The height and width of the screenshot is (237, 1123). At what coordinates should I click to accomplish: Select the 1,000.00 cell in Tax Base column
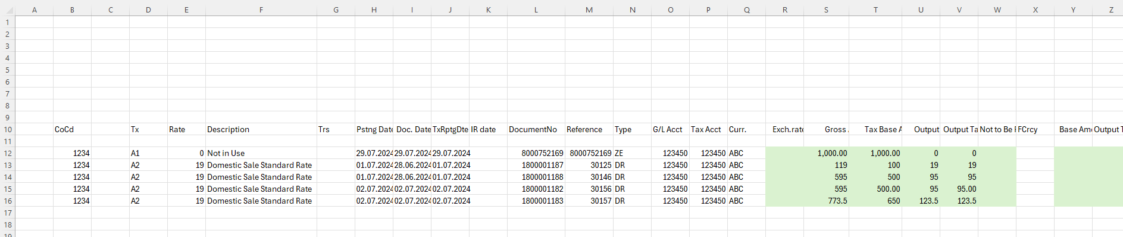tap(875, 153)
